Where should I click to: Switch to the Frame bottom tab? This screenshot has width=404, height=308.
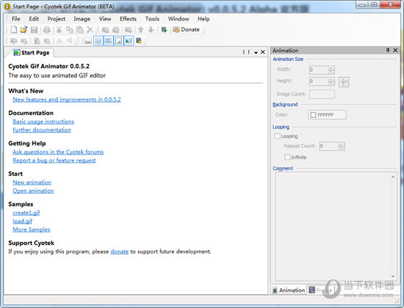click(321, 290)
